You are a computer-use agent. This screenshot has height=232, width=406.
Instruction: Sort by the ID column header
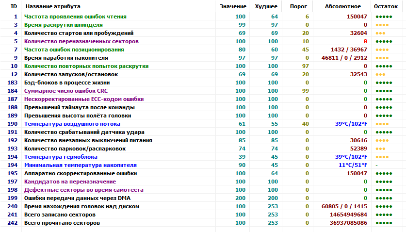[14, 6]
